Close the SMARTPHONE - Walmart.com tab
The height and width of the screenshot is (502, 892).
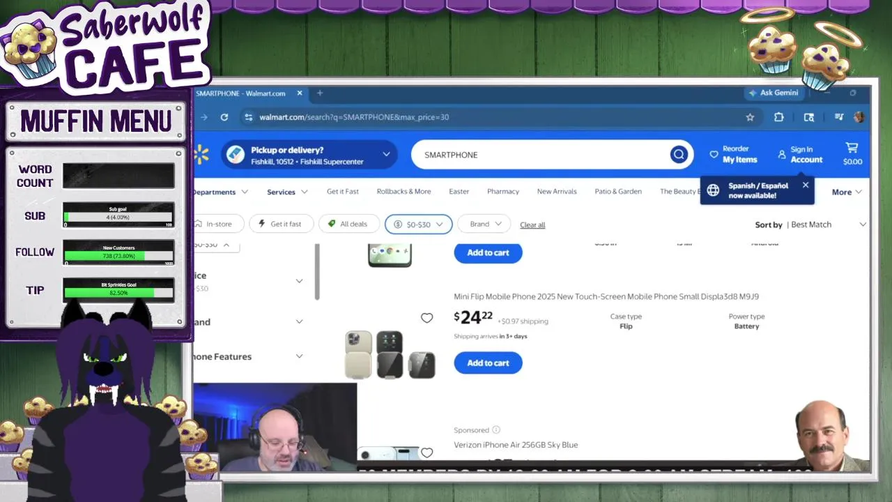coord(300,93)
